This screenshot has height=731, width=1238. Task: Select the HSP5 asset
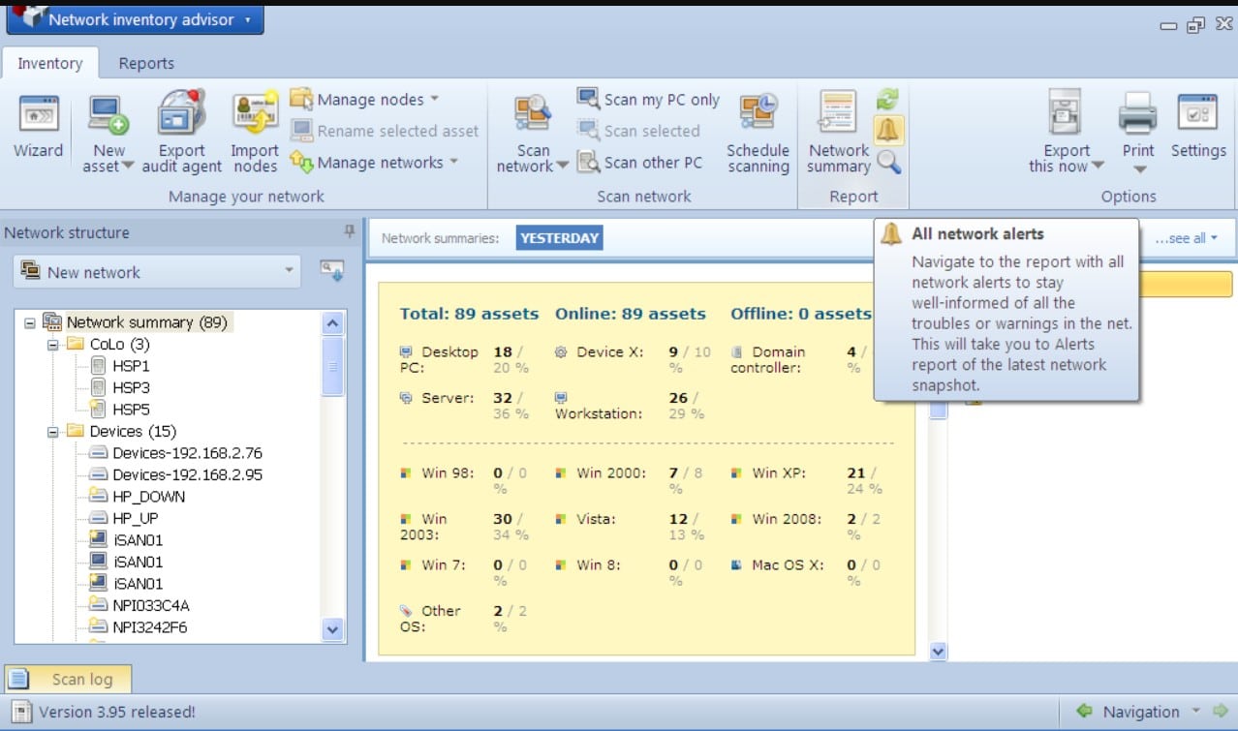(131, 410)
